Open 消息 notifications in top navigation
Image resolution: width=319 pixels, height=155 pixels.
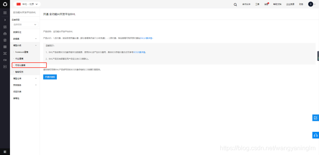click(x=266, y=4)
